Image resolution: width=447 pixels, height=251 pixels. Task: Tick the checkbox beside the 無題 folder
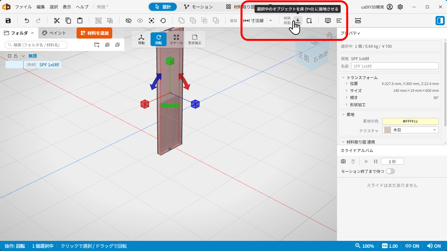coord(9,56)
